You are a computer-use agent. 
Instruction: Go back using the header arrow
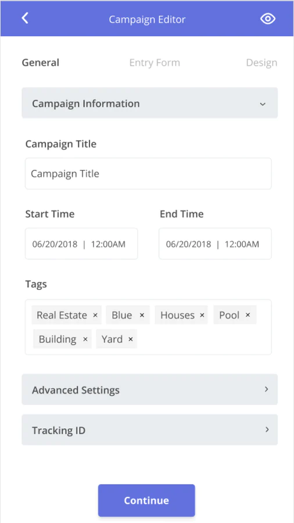tap(25, 19)
